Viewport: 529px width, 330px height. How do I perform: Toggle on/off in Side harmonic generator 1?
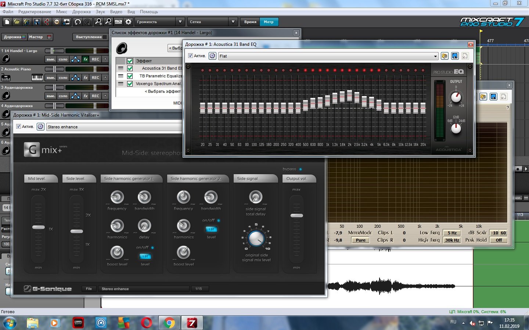(152, 247)
